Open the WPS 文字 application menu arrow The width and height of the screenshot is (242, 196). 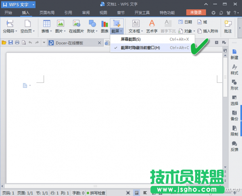(x=33, y=5)
